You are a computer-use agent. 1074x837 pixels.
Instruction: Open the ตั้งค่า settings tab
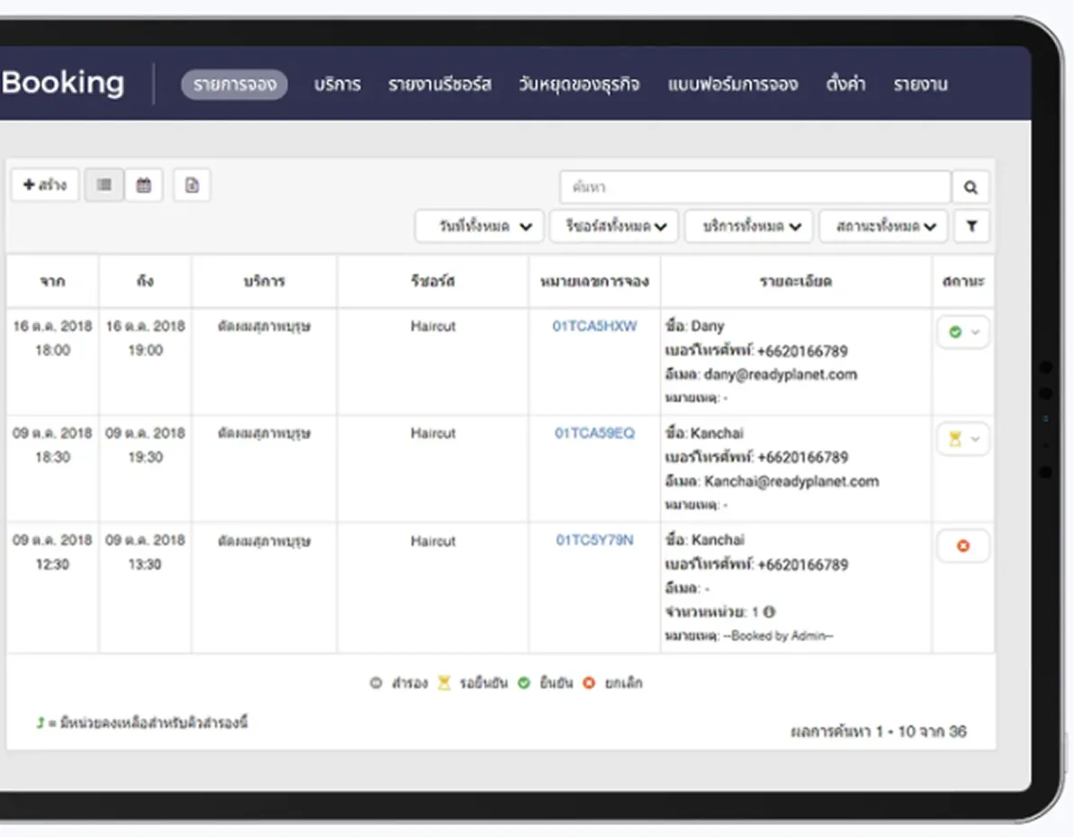click(845, 85)
